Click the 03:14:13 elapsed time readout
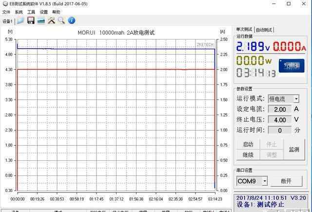312x212 pixels. 256,73
